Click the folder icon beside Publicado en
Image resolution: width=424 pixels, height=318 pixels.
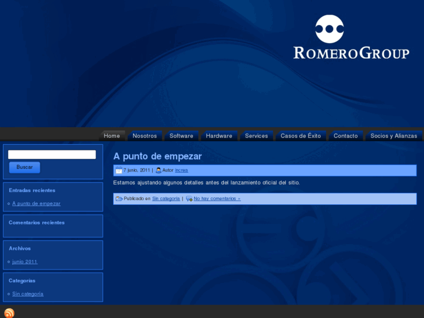[x=119, y=198]
